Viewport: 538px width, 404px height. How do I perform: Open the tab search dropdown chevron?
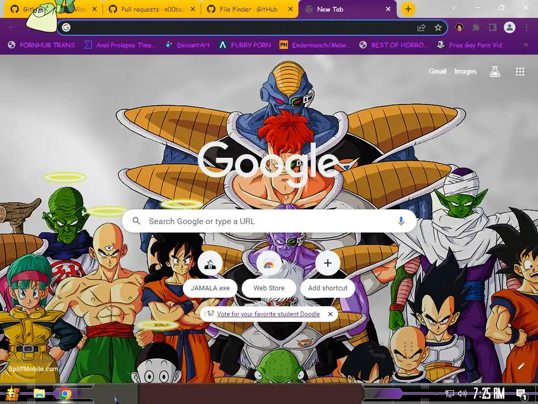(453, 7)
